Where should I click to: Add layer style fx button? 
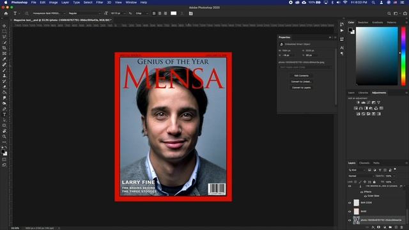tap(373, 227)
